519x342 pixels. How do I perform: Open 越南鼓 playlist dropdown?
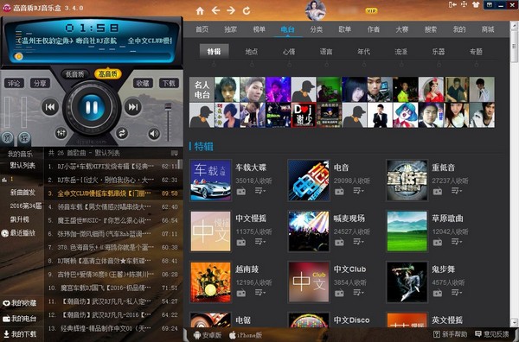point(260,293)
